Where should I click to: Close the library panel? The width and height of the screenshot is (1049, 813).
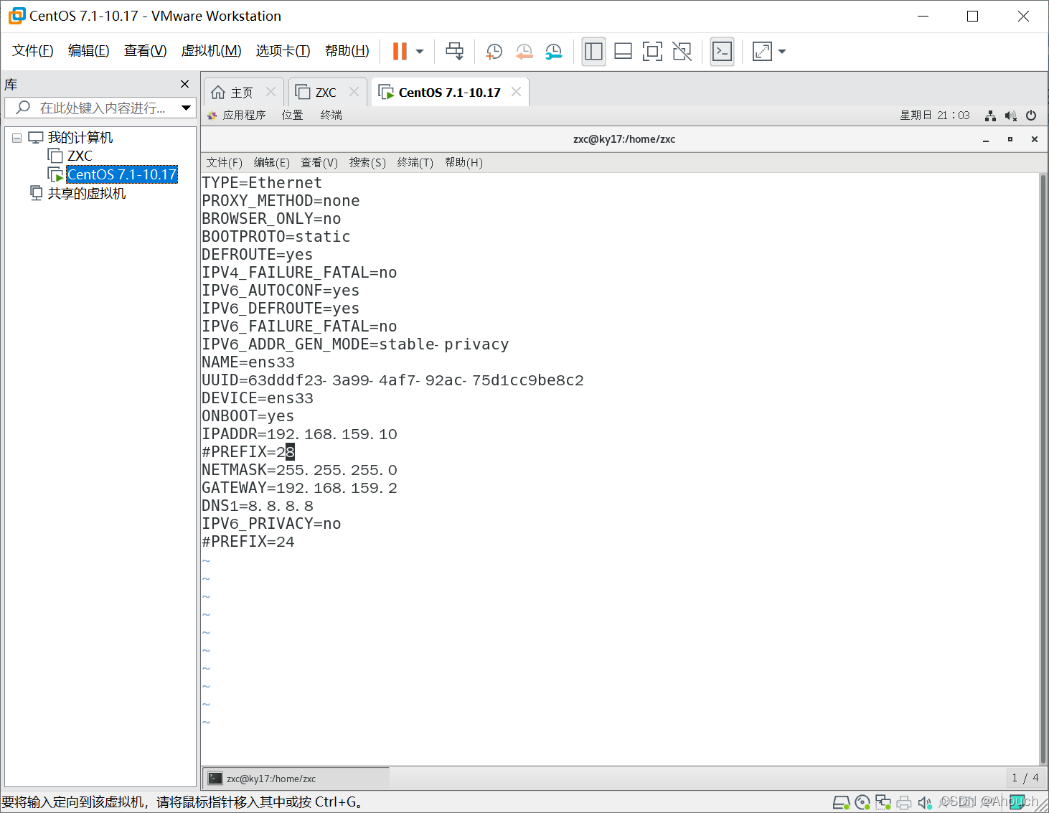[x=185, y=84]
